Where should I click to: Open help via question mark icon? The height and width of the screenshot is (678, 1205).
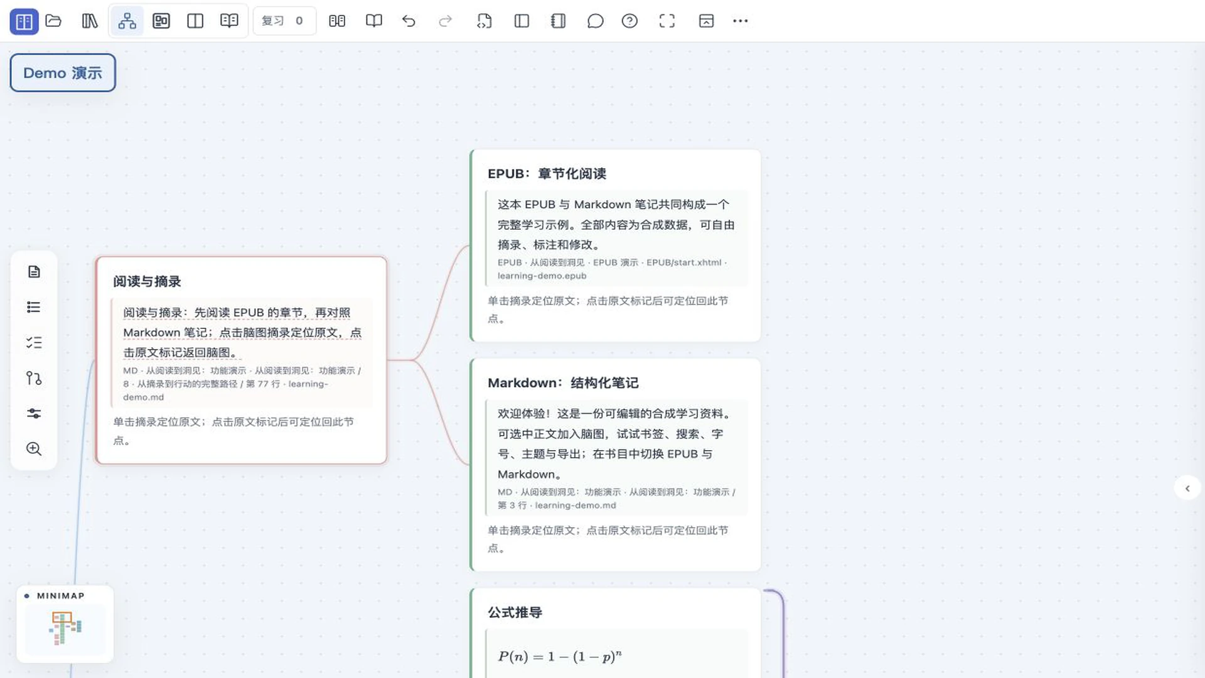tap(629, 21)
